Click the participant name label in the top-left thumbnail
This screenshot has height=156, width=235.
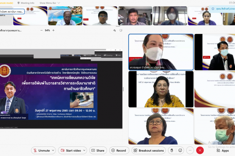[x=12, y=12]
